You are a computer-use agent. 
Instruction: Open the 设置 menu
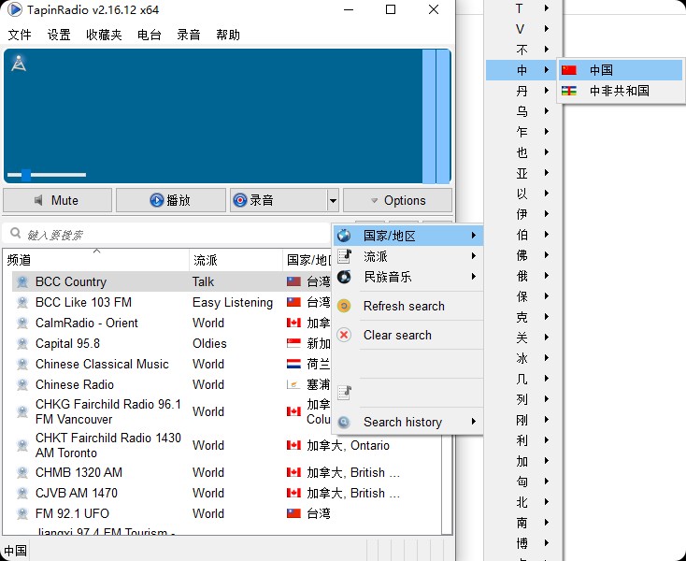click(x=59, y=35)
